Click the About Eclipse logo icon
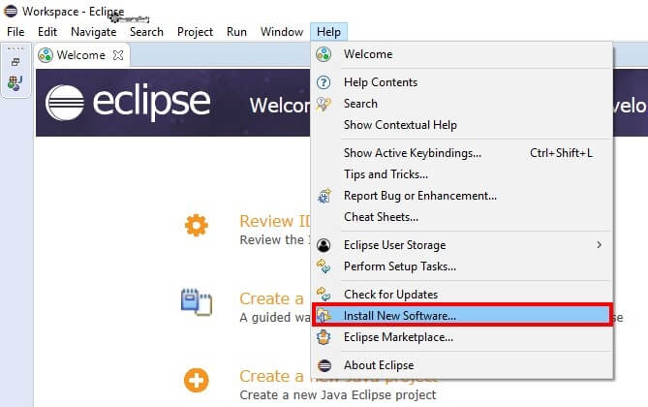 pos(324,365)
